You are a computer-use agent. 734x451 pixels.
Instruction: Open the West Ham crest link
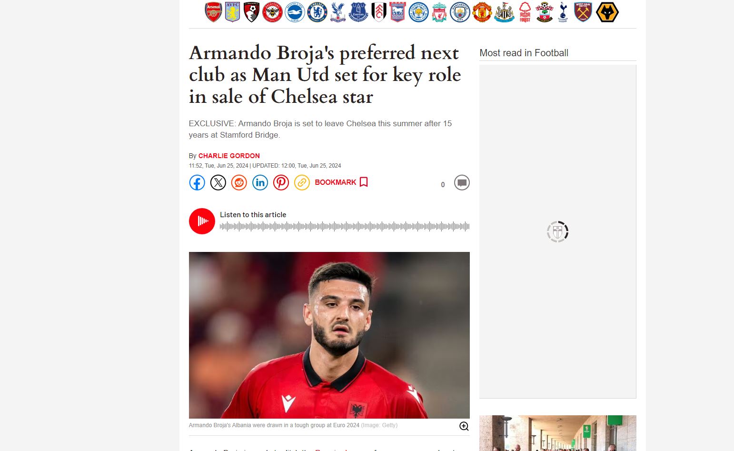click(583, 12)
